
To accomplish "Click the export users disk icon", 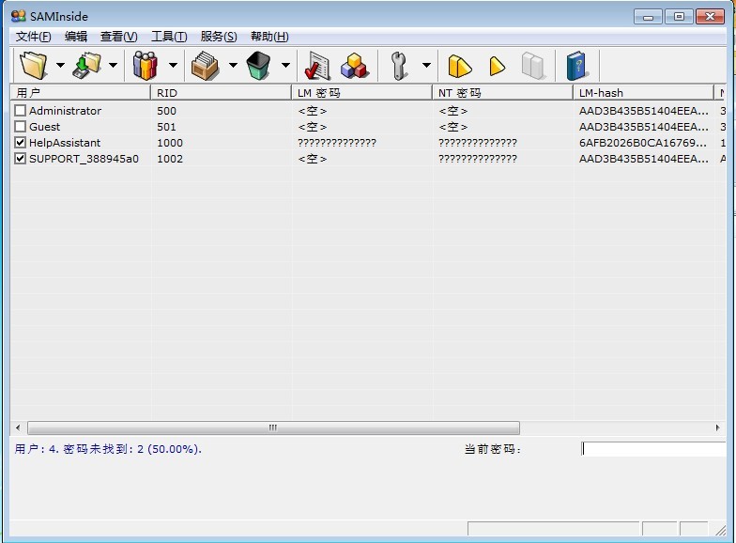I will click(x=87, y=66).
